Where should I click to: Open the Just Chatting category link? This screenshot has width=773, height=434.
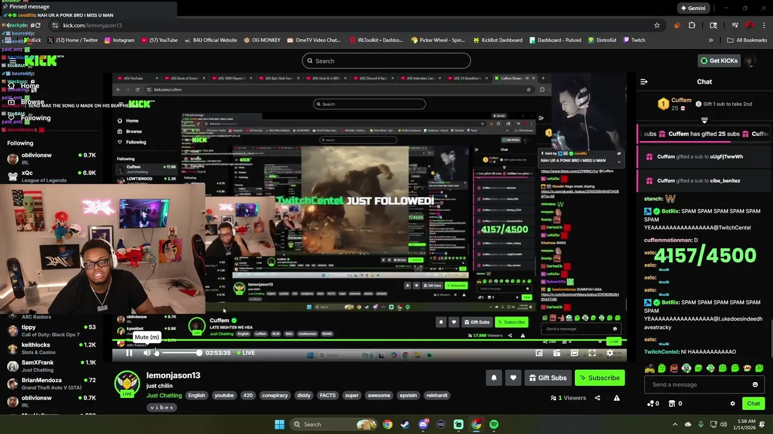coord(164,395)
